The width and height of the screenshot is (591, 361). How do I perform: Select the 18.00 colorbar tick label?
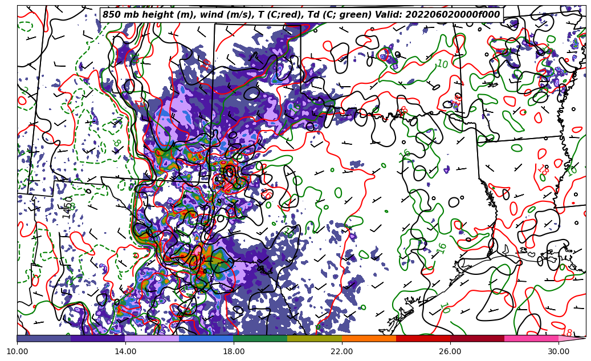click(x=234, y=351)
